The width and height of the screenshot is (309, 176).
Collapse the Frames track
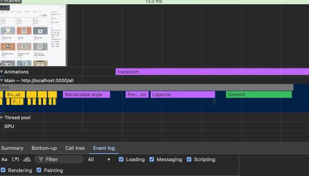[x=1, y=1]
